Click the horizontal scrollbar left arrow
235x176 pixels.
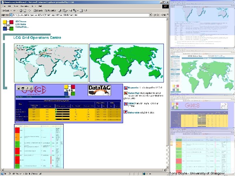[2, 170]
